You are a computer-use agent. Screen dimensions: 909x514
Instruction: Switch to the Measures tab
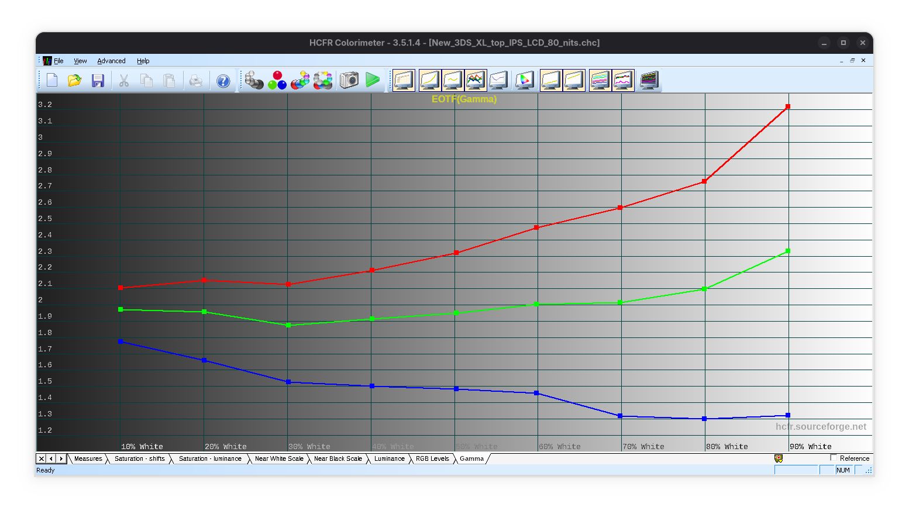click(x=88, y=459)
